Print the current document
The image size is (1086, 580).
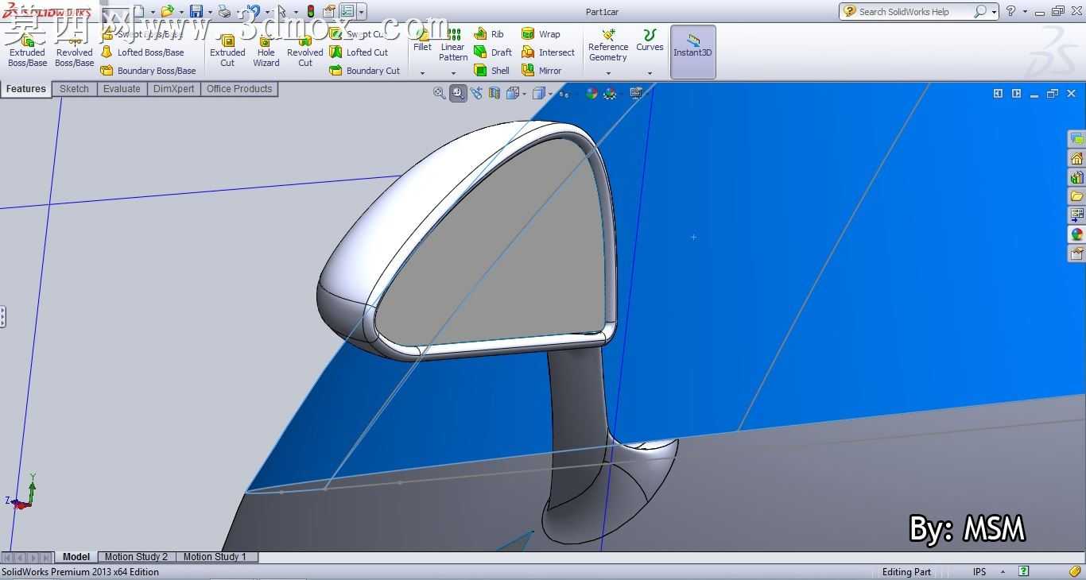(x=224, y=11)
